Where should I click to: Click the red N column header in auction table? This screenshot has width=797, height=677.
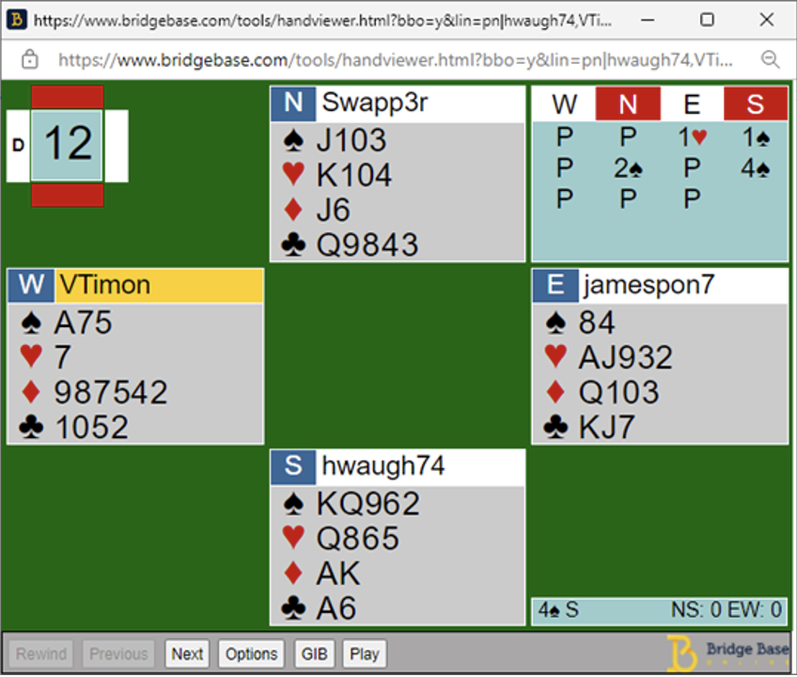coord(628,104)
